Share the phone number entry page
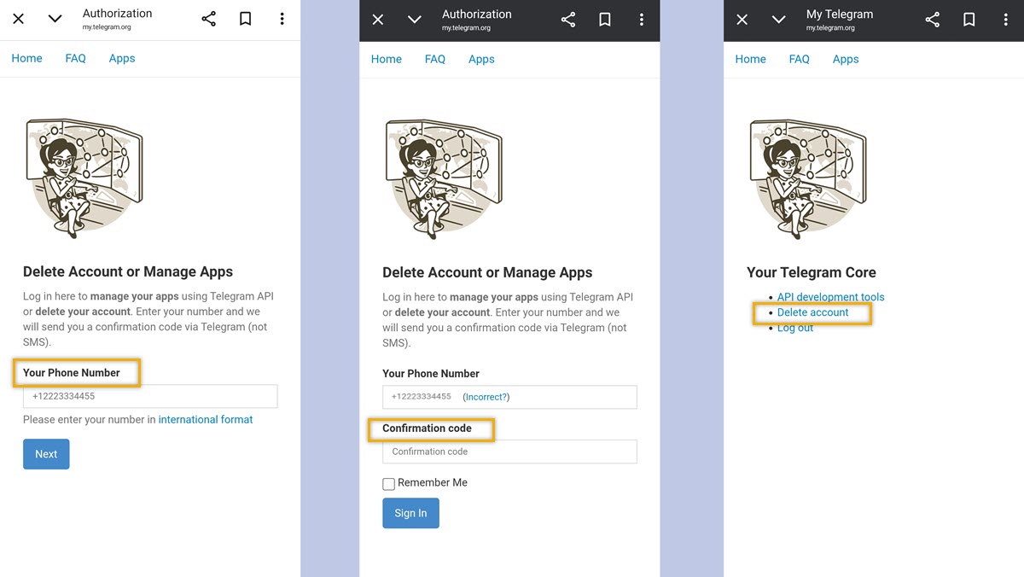Viewport: 1024px width, 577px height. click(208, 19)
